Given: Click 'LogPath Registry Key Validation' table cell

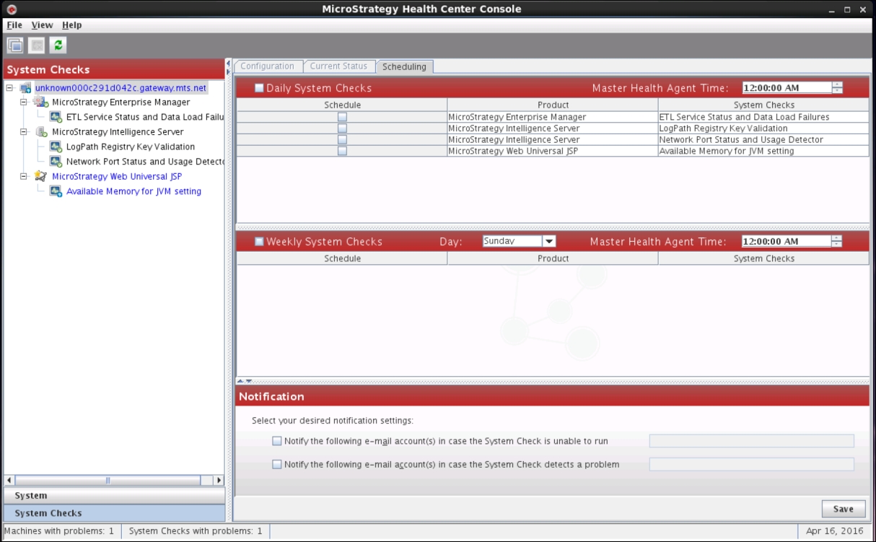Looking at the screenshot, I should click(763, 128).
